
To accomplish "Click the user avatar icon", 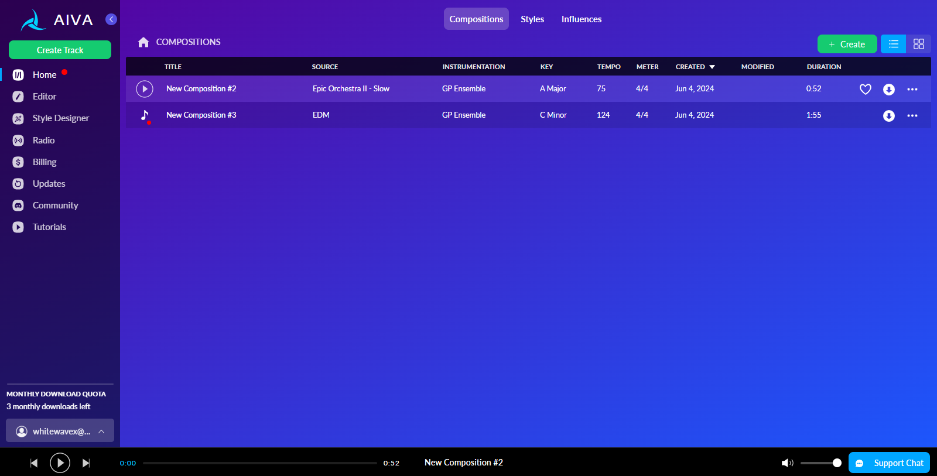I will point(22,432).
